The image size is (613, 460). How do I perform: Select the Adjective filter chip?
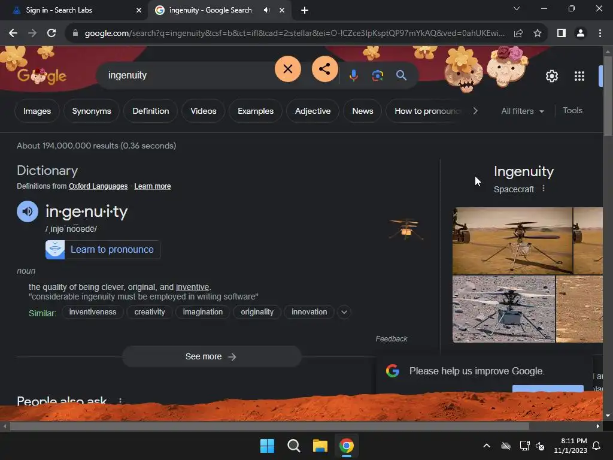312,111
